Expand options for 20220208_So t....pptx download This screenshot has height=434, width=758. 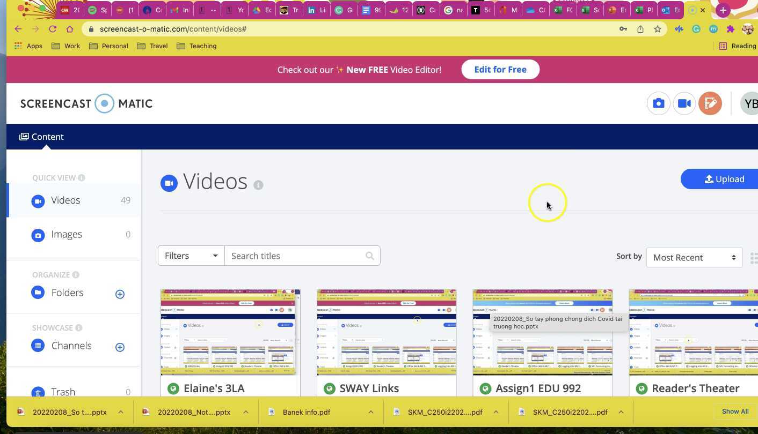point(121,412)
